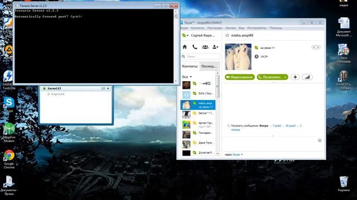
Task: Show messages from 30 дней
Action: 290,126
